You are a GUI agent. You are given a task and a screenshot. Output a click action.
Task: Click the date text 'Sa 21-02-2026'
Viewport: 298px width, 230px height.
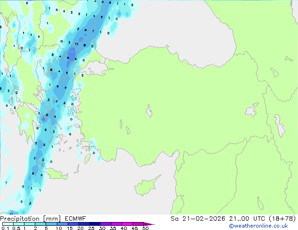pyautogui.click(x=198, y=219)
